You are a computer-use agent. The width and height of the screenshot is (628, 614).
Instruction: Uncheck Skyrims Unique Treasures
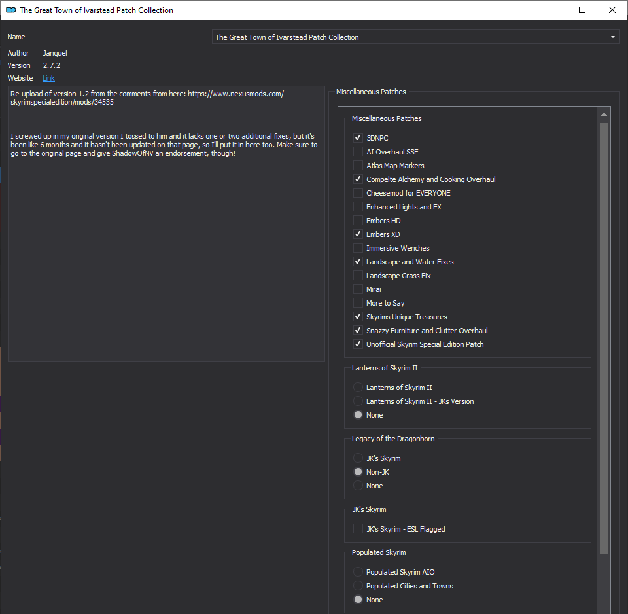(x=358, y=317)
